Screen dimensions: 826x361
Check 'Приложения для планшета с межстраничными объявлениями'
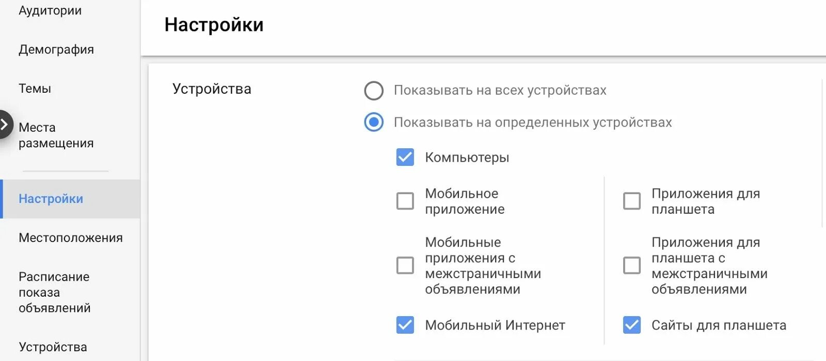click(x=632, y=265)
